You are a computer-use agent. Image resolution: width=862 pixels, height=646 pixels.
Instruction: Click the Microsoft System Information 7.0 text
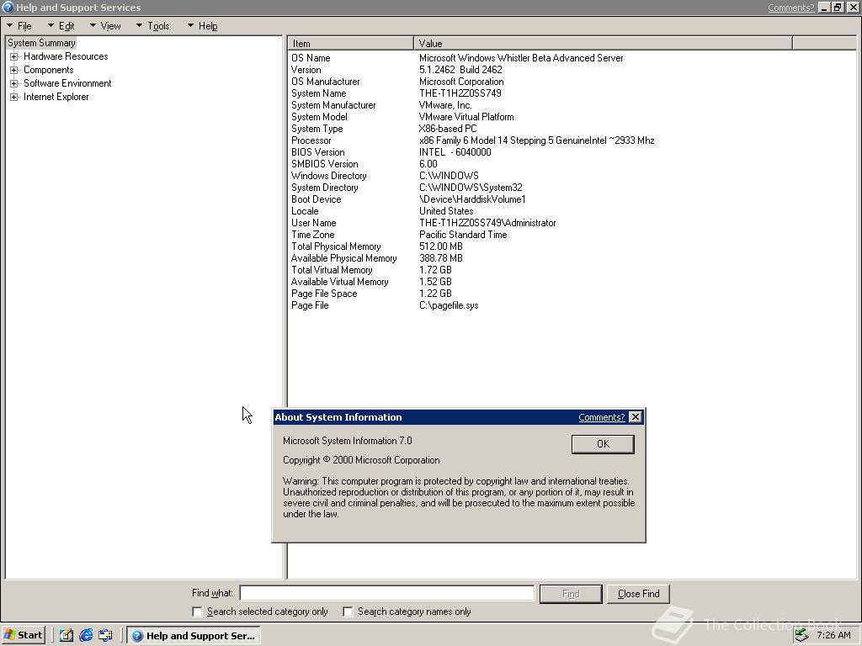pos(348,441)
